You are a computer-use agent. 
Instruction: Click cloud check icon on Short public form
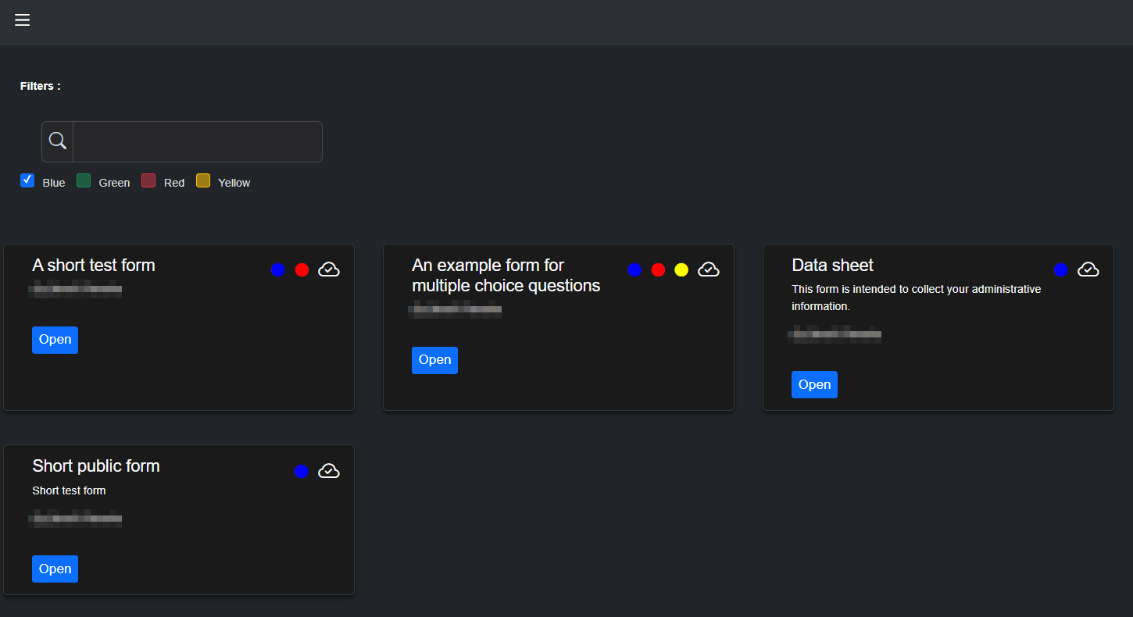[x=329, y=471]
